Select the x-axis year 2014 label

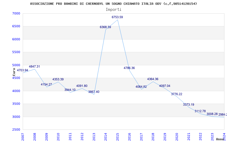pos(106,137)
